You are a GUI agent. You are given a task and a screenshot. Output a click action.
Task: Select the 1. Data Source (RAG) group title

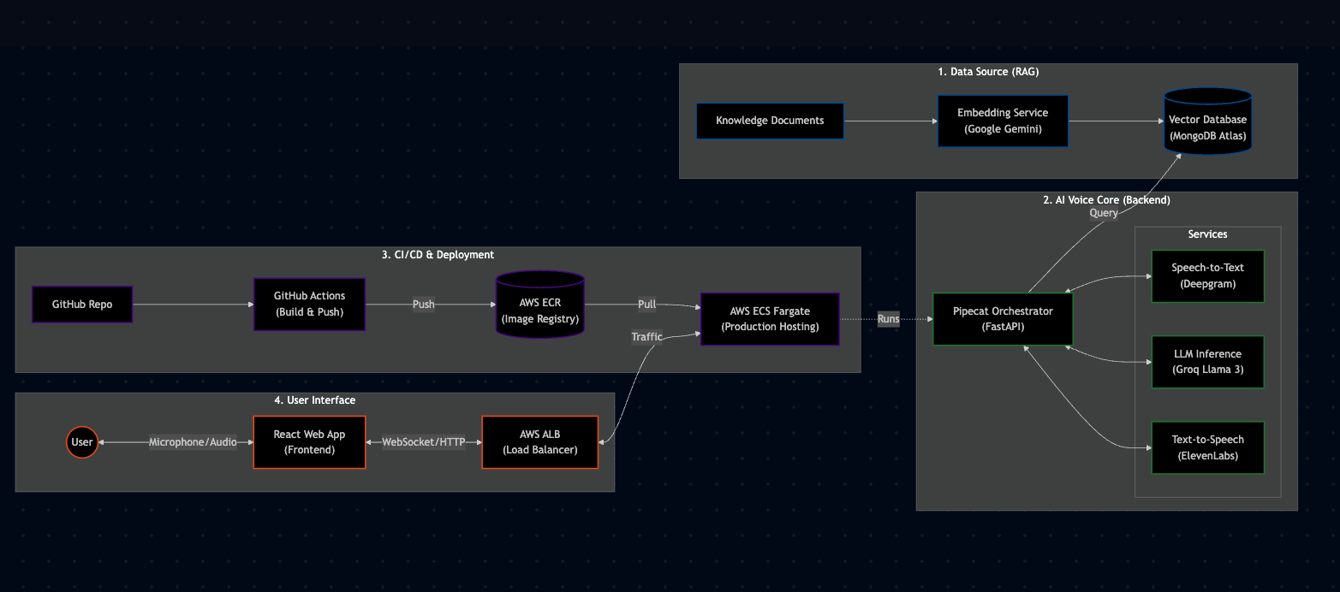(988, 72)
